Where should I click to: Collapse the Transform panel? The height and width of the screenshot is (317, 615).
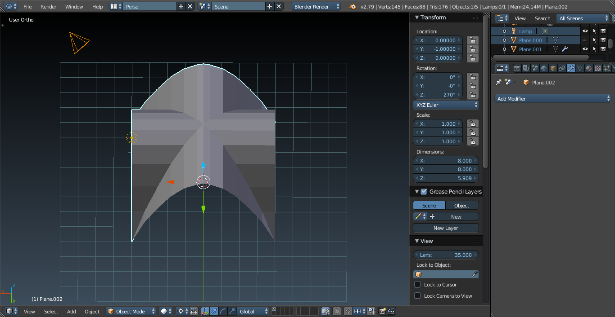416,18
